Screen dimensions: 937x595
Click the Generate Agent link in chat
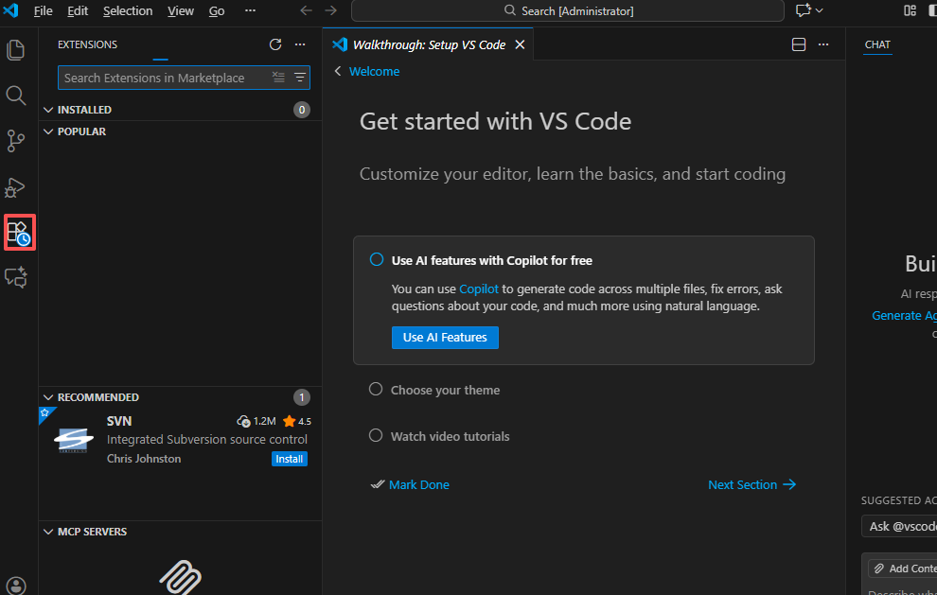click(904, 316)
